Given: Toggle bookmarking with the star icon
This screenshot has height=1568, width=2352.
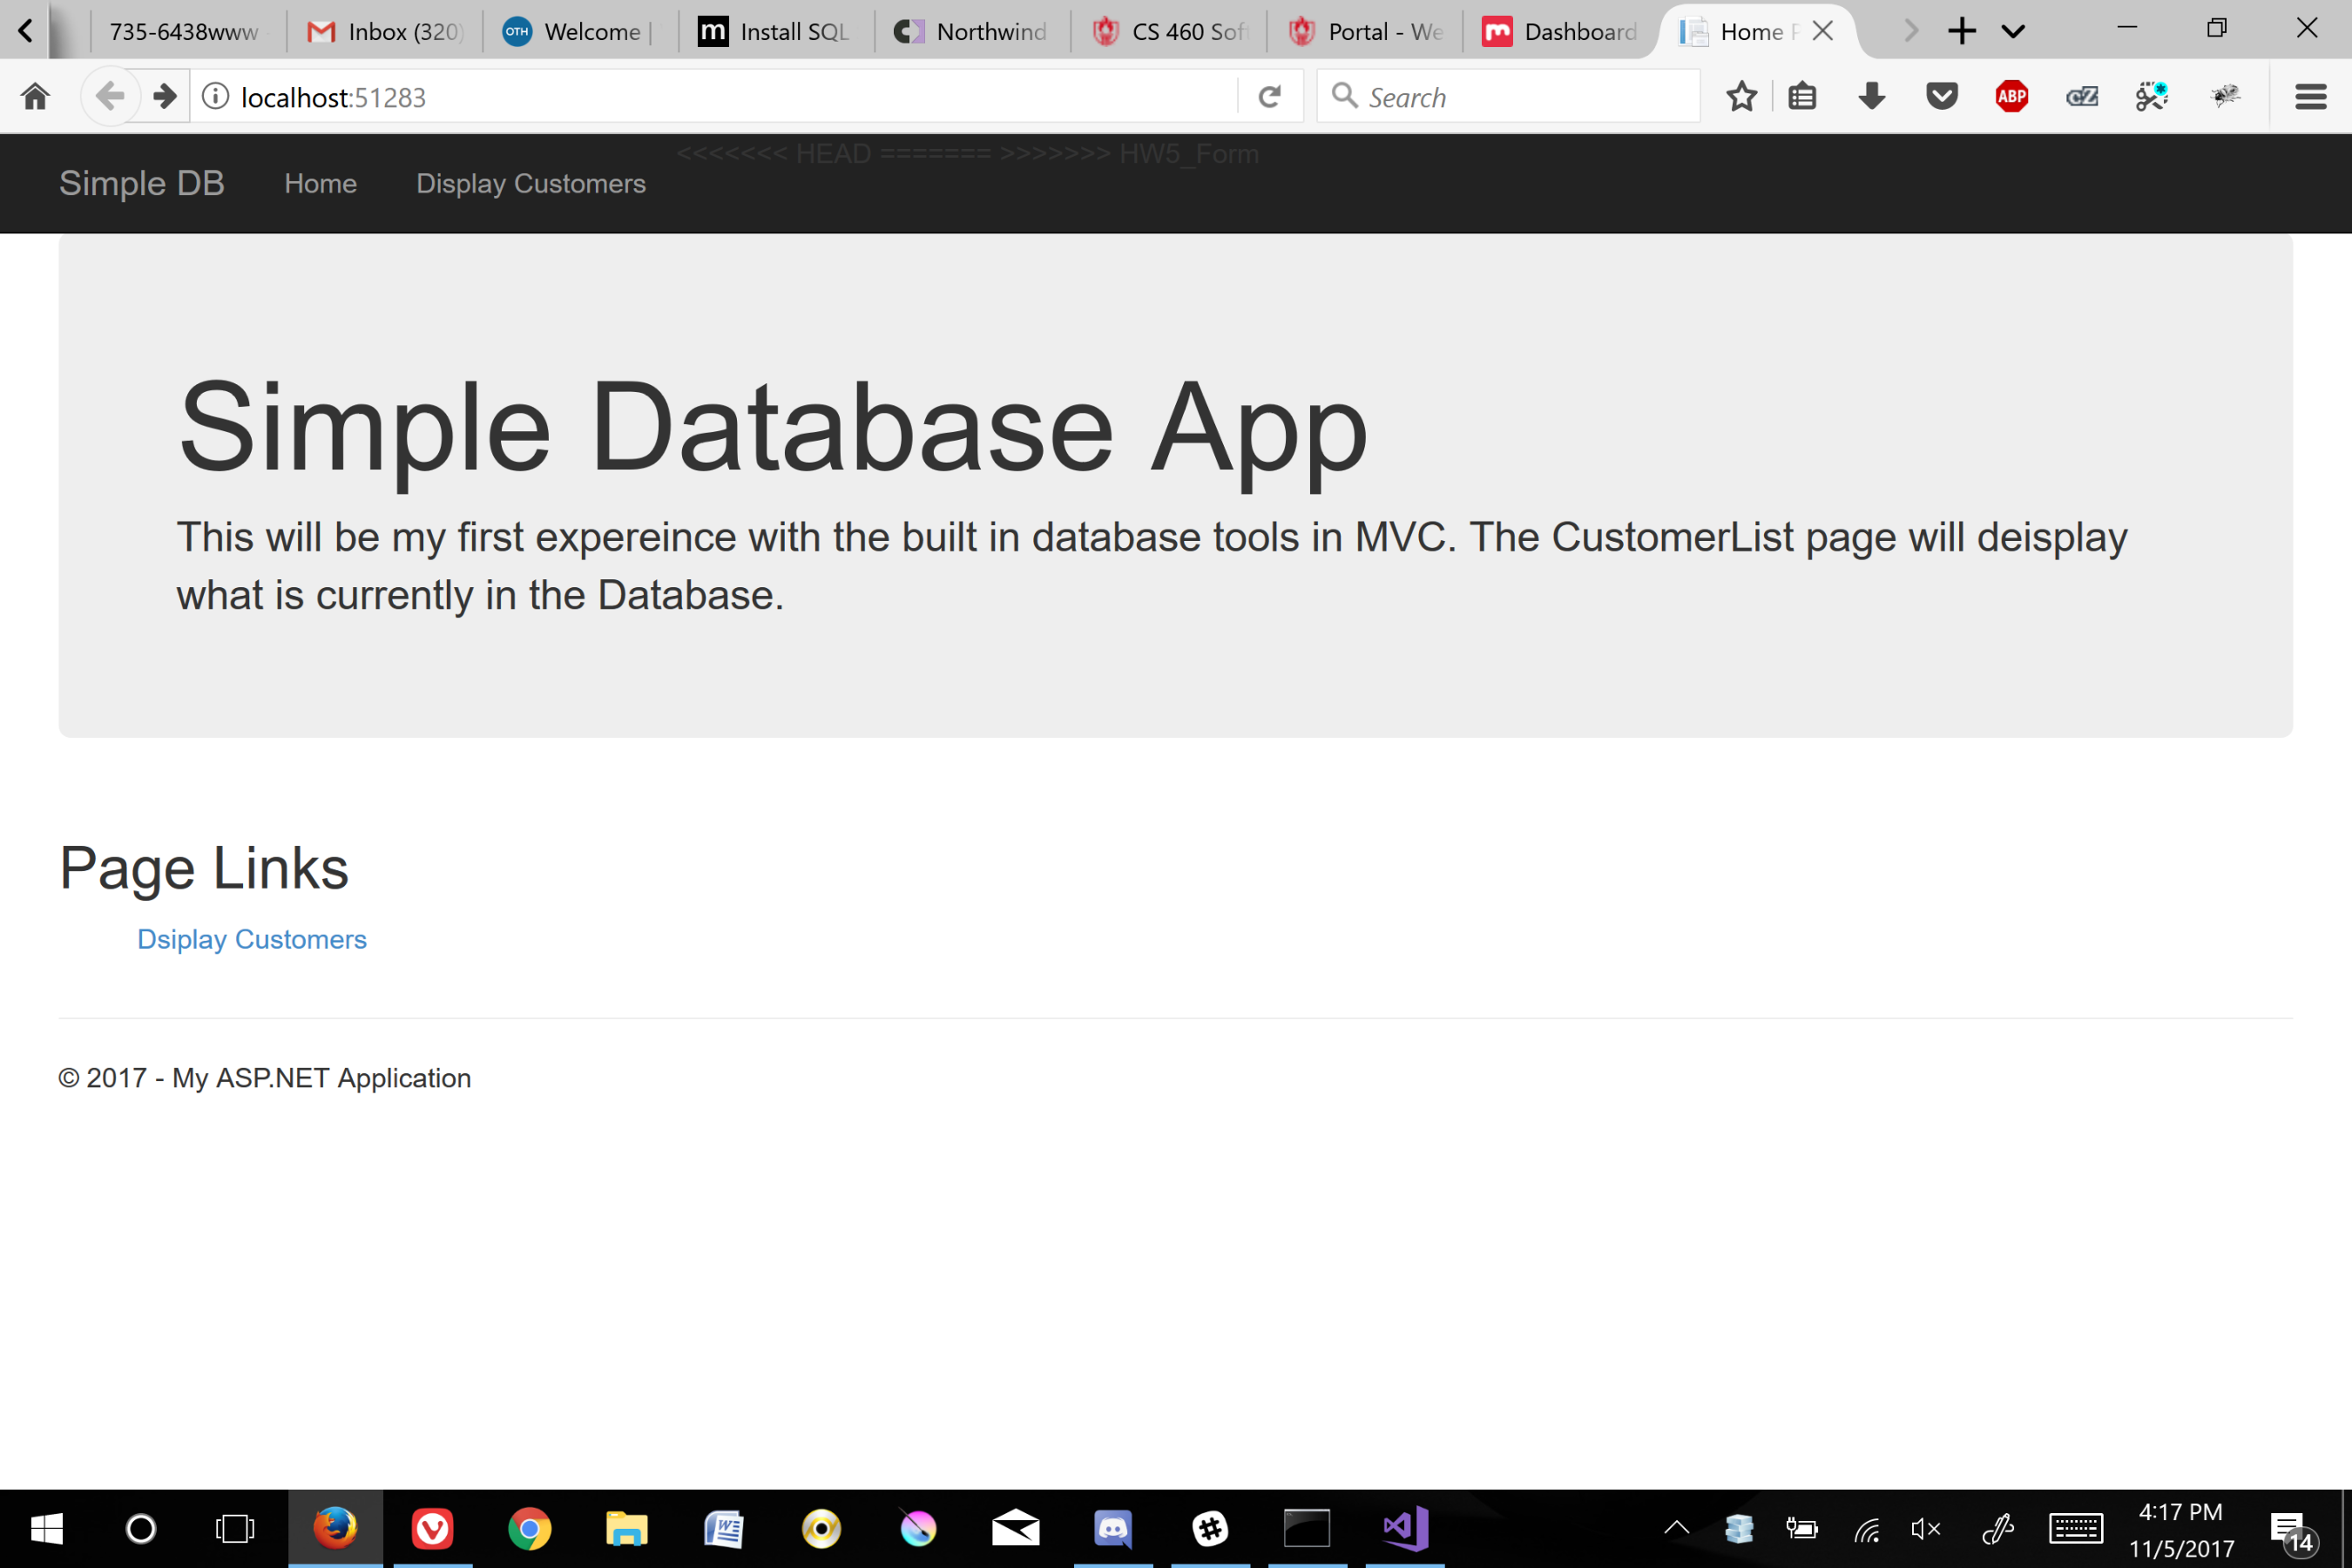Looking at the screenshot, I should [1742, 96].
